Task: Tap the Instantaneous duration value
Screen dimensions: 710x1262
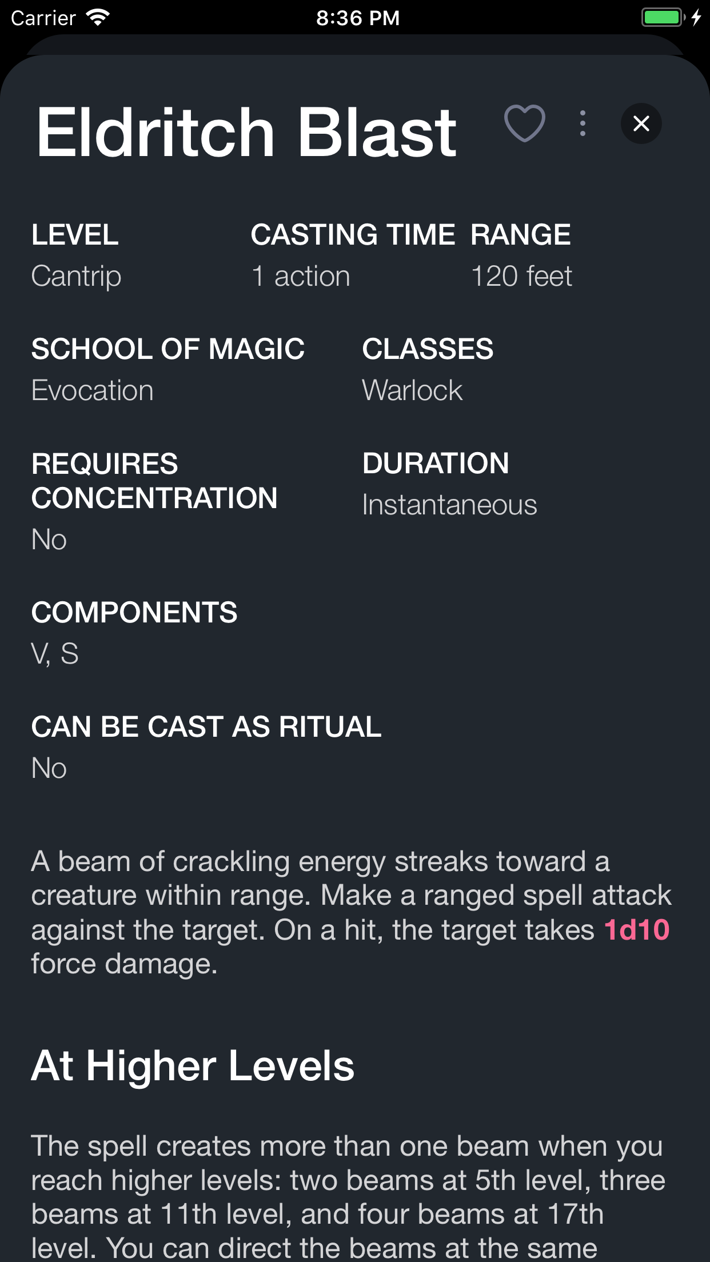Action: coord(449,505)
